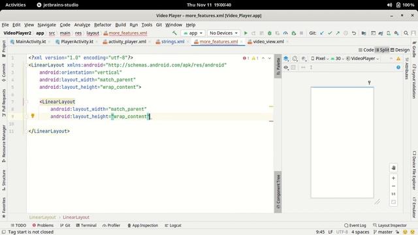Open the profiler gauge icon in toolbar

285,33
